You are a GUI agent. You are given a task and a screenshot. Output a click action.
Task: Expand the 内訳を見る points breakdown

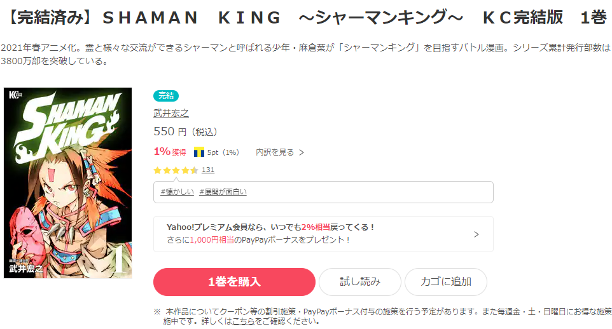pos(280,152)
